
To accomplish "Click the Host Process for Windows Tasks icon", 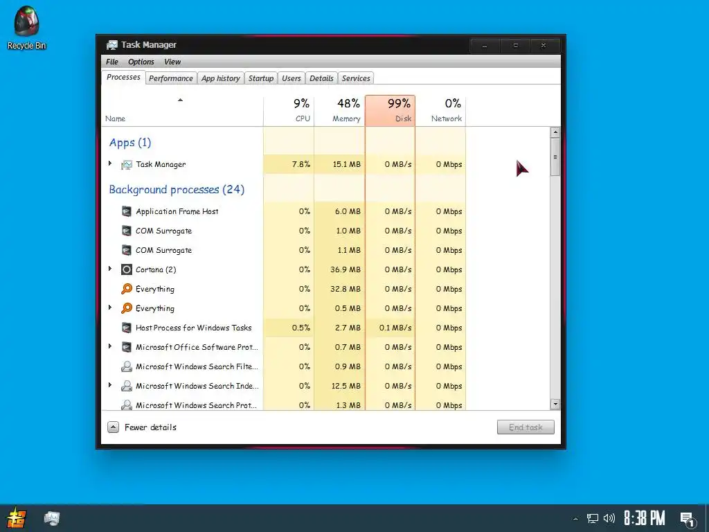I will (127, 328).
